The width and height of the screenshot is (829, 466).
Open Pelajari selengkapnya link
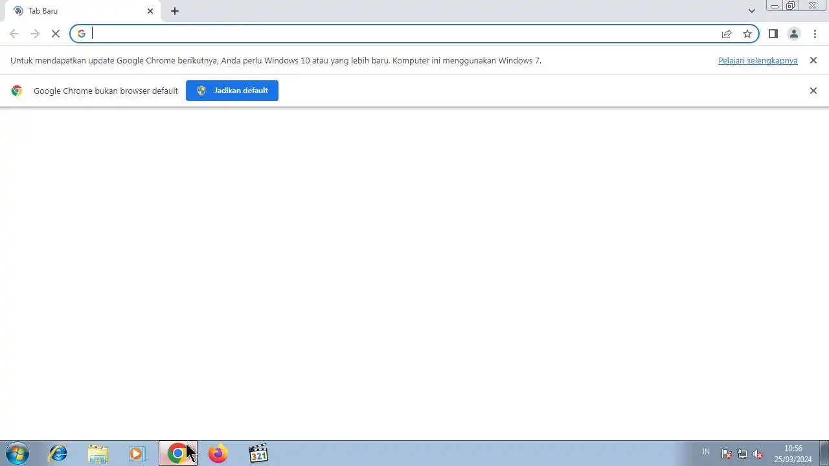click(758, 60)
